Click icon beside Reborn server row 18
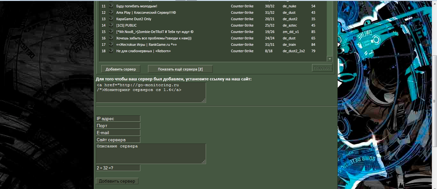Image resolution: width=437 pixels, height=189 pixels. (x=111, y=51)
